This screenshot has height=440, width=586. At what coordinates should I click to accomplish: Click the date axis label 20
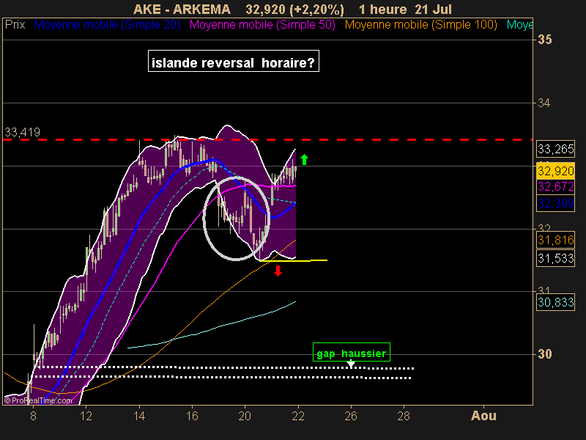(x=245, y=416)
